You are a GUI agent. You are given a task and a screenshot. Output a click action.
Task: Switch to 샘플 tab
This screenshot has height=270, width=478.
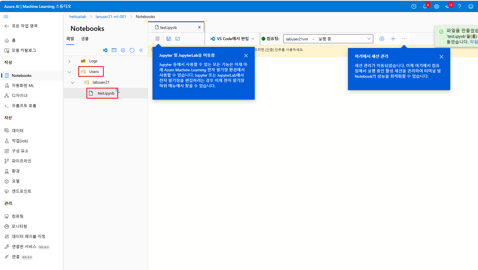[x=85, y=39]
